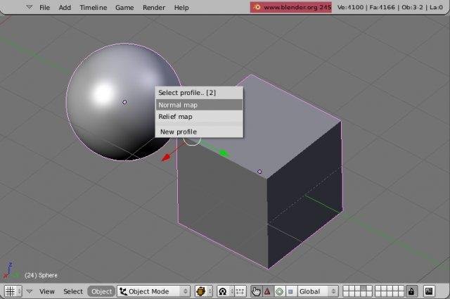The image size is (450, 299).
Task: Open the Render menu
Action: coord(154,8)
